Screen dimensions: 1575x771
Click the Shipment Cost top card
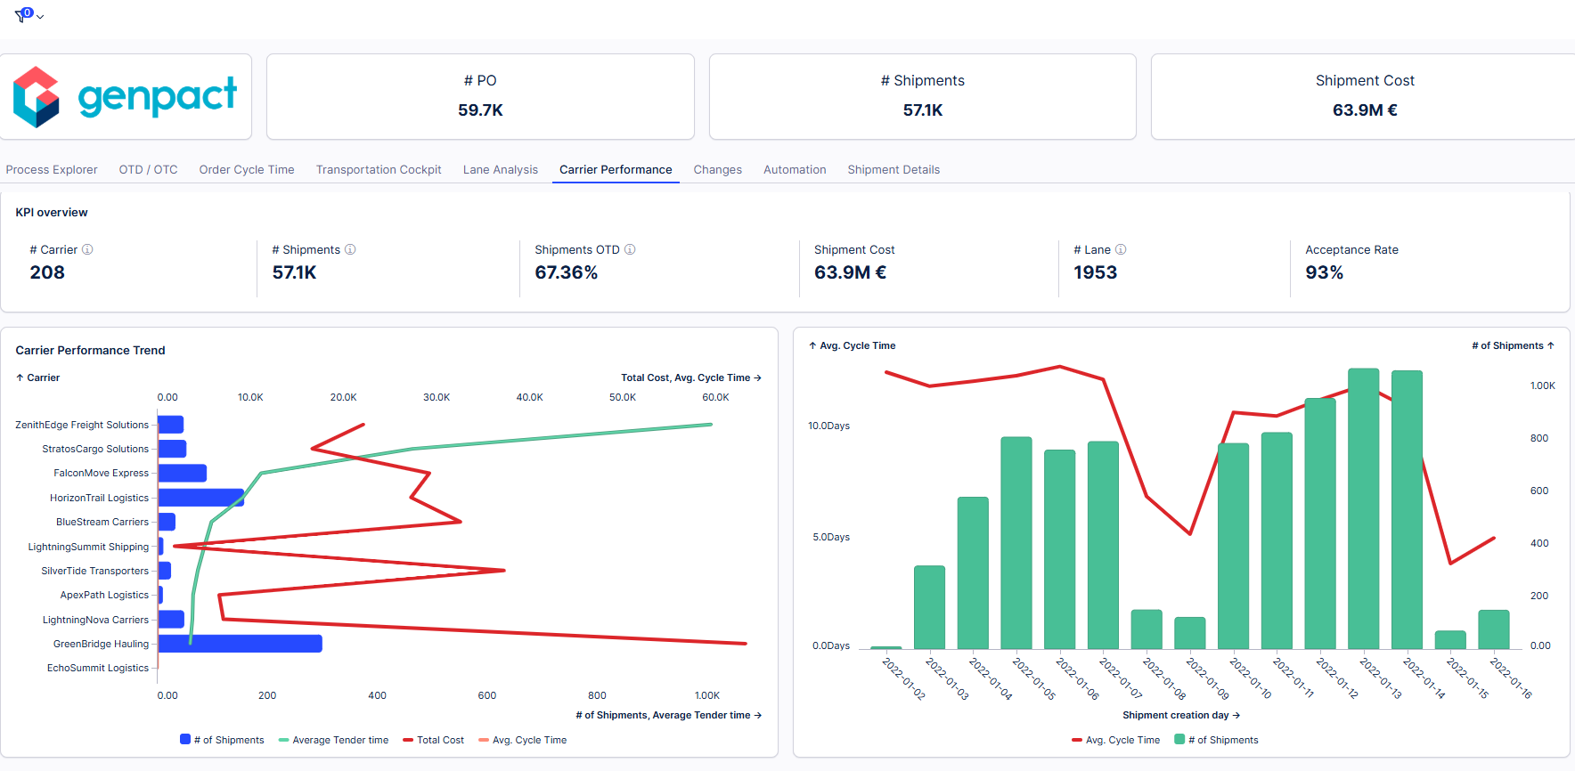(x=1364, y=96)
